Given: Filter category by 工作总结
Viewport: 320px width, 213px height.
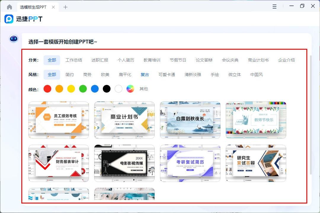Looking at the screenshot, I should point(74,60).
